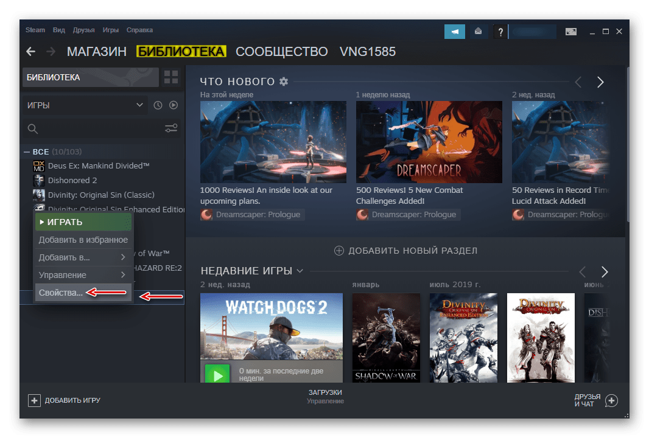Open advanced filter sliders icon

tap(171, 128)
